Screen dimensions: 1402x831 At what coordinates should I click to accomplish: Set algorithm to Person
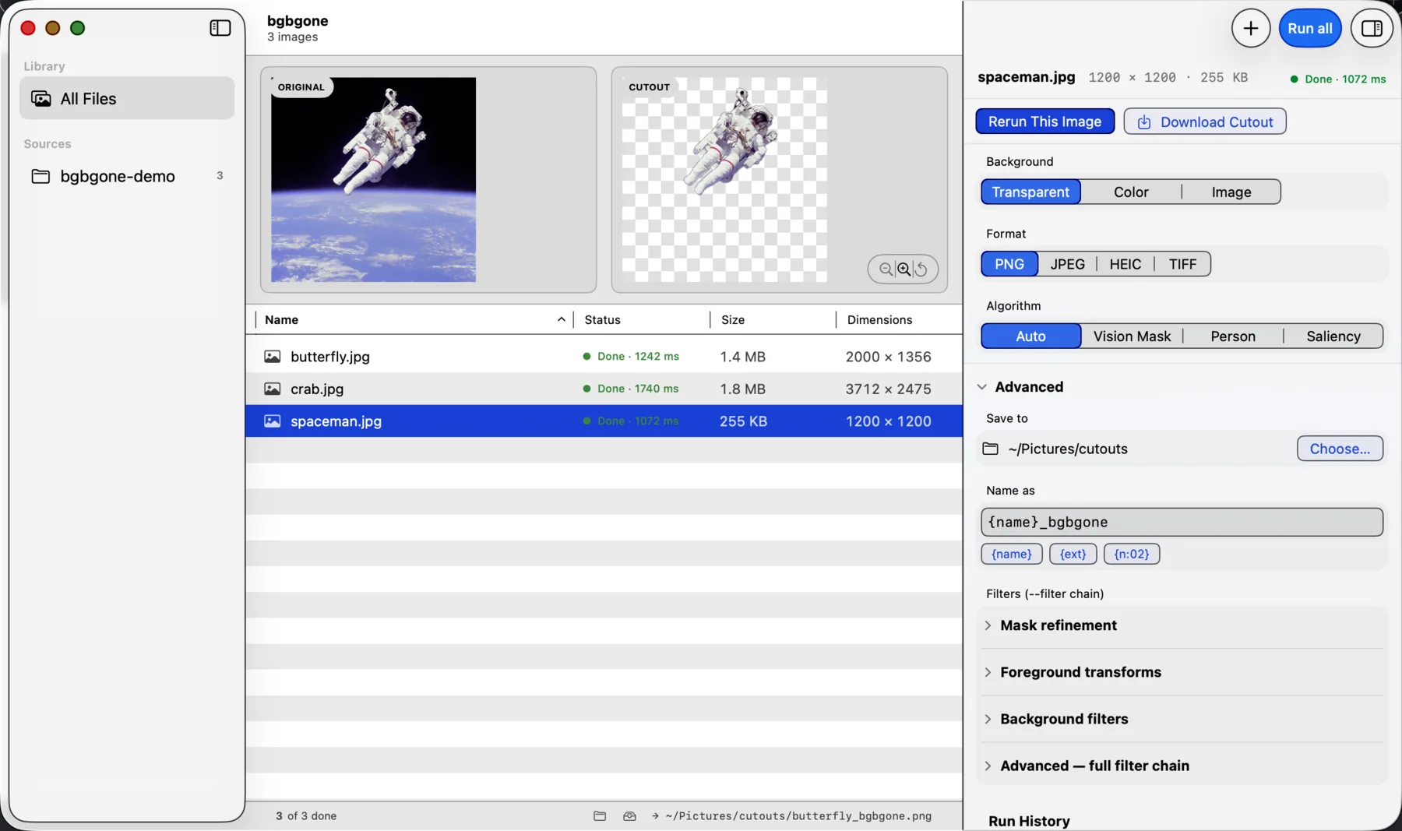pyautogui.click(x=1232, y=336)
